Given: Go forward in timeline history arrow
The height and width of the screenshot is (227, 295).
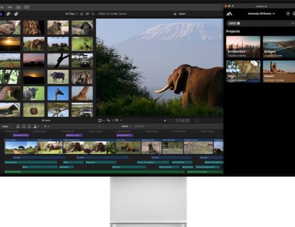Looking at the screenshot, I should 166,127.
